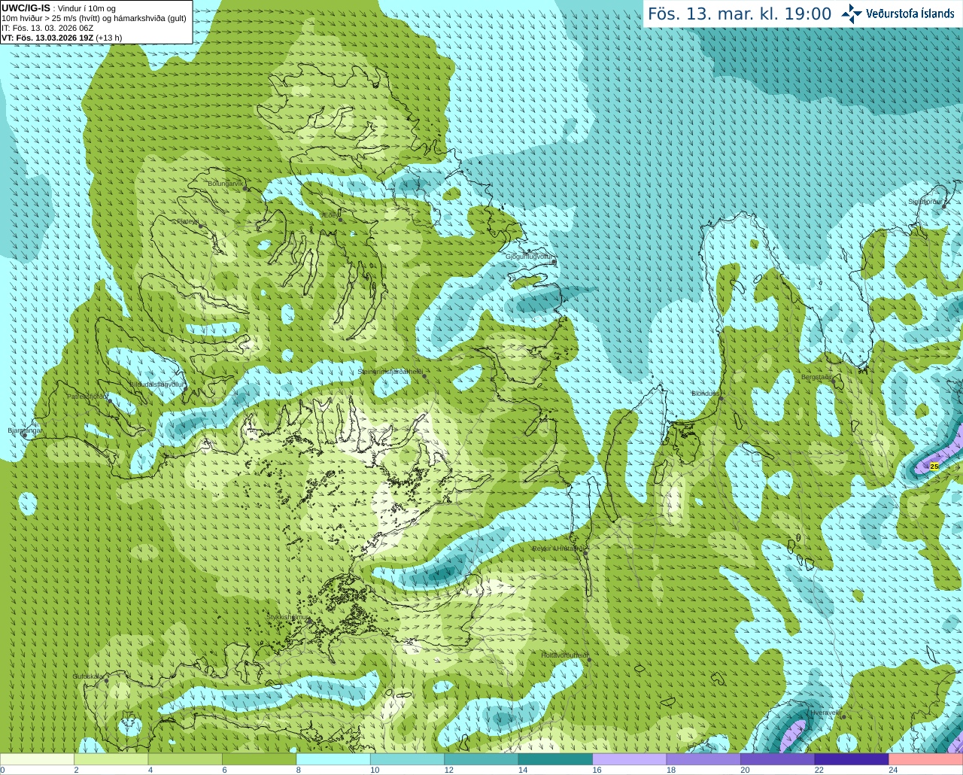Click the legend scale value 16
963x775 pixels.
click(x=597, y=770)
